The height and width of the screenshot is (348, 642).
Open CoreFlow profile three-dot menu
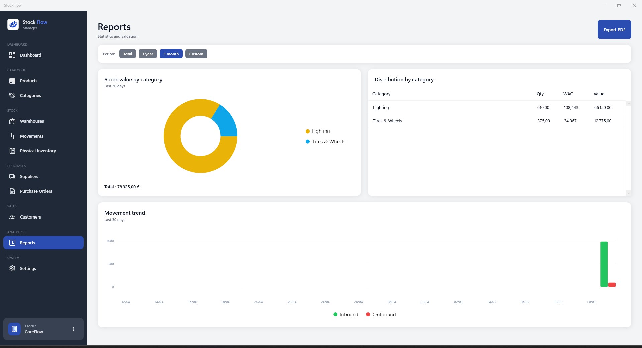73,329
